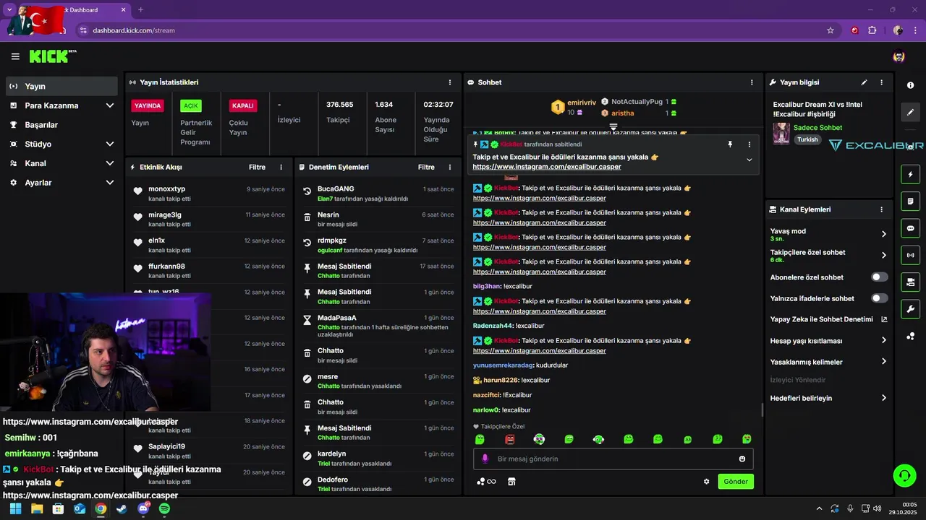Open the Etkinlik Akışı three-dot menu

(281, 167)
